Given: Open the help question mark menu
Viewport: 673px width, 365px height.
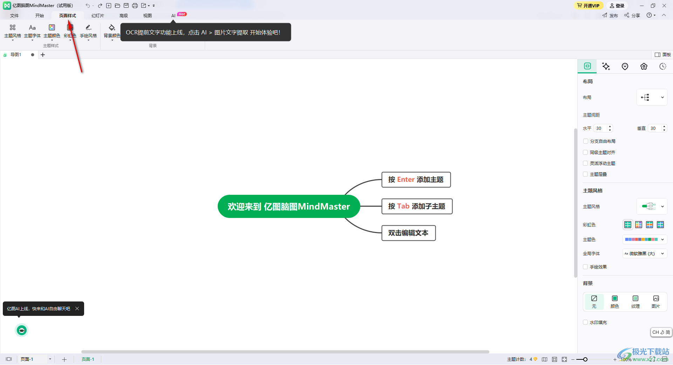Looking at the screenshot, I should (x=651, y=15).
